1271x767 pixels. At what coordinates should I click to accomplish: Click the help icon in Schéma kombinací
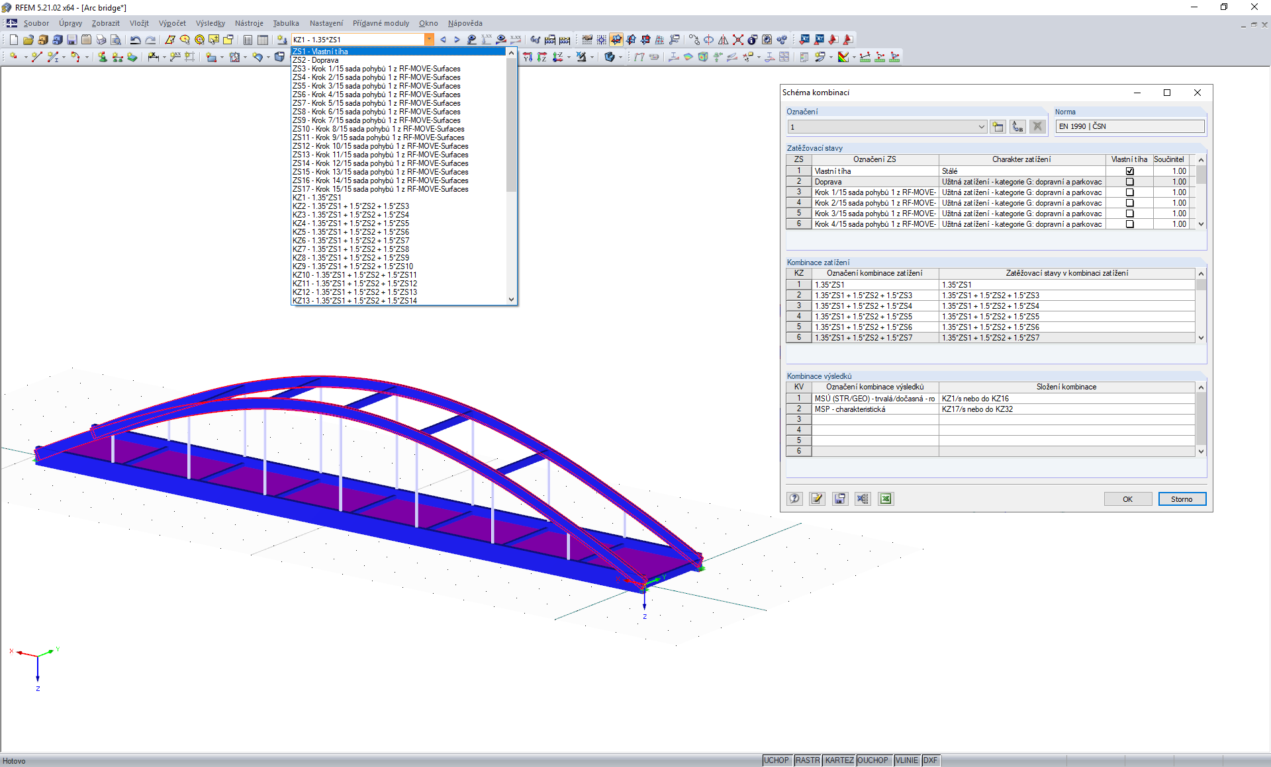click(x=794, y=499)
